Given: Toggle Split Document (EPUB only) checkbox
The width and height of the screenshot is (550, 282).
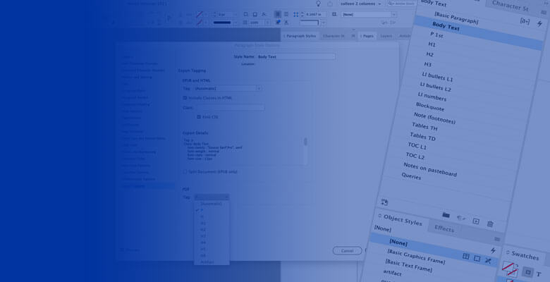Looking at the screenshot, I should tap(185, 172).
